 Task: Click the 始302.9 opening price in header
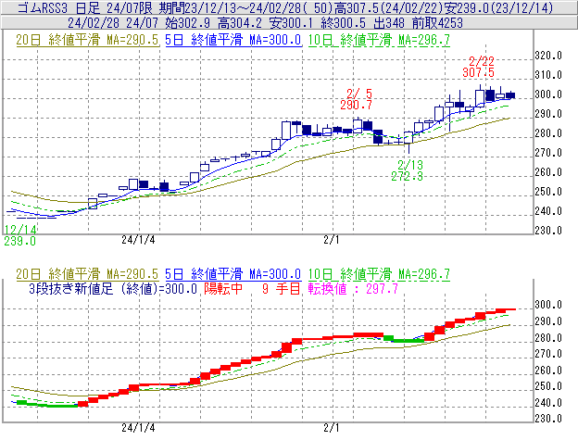pos(188,23)
